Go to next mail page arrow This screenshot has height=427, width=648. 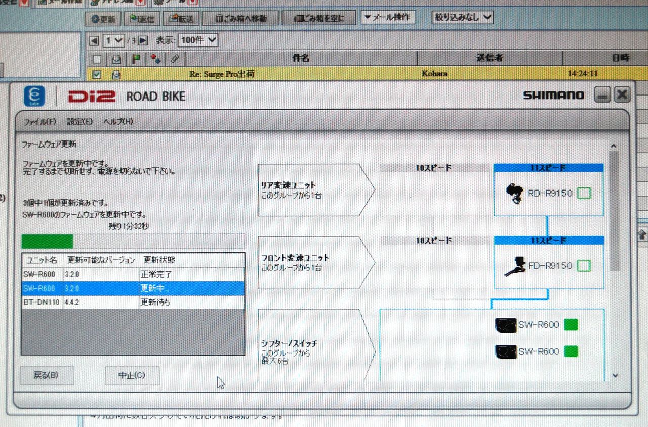coord(143,41)
